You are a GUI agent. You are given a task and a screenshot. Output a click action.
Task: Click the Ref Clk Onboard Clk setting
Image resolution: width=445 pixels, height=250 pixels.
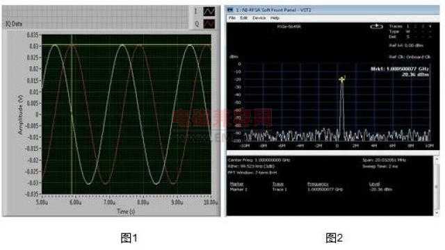(x=410, y=57)
